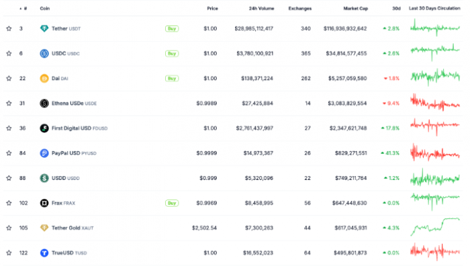The image size is (470, 266).
Task: Click the TrueUSD coin logo
Action: [44, 253]
